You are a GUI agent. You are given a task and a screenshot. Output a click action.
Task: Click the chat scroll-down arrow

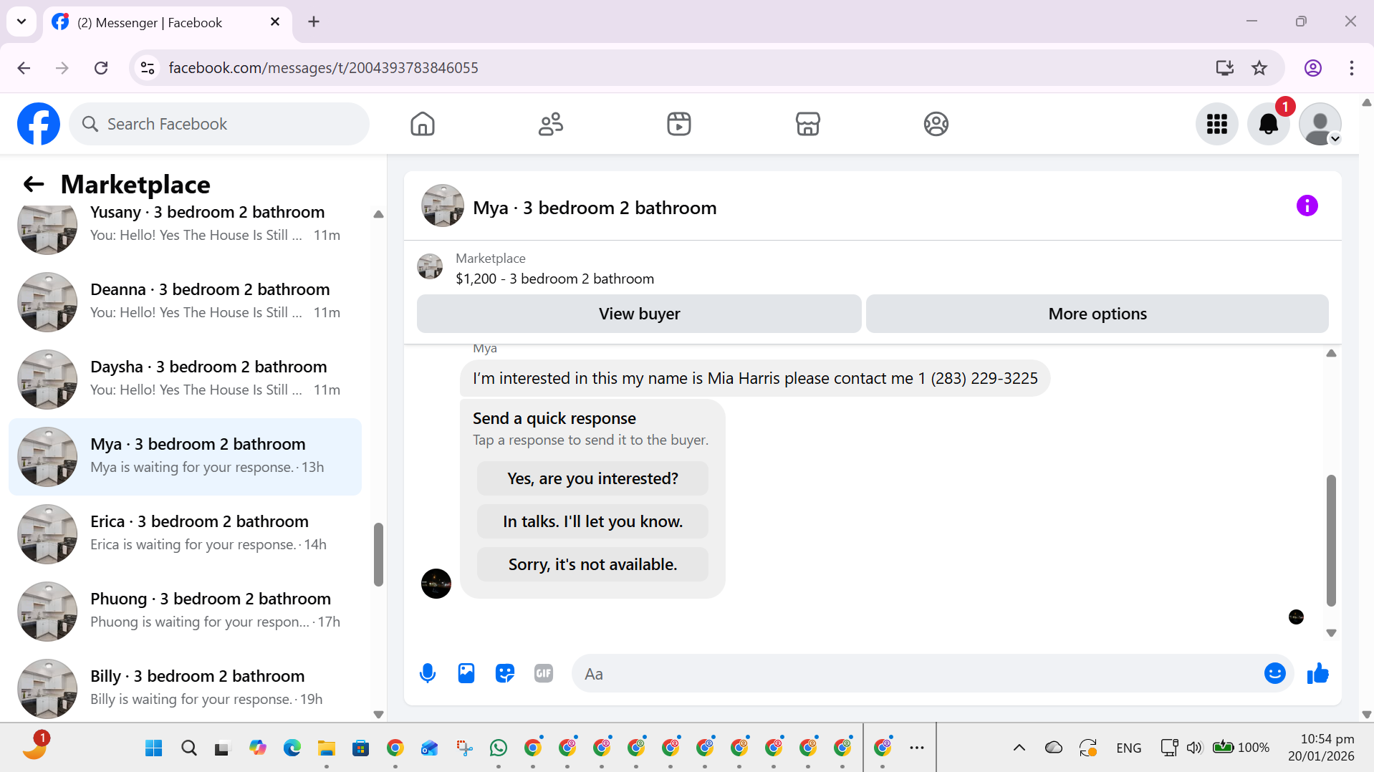click(x=1331, y=633)
